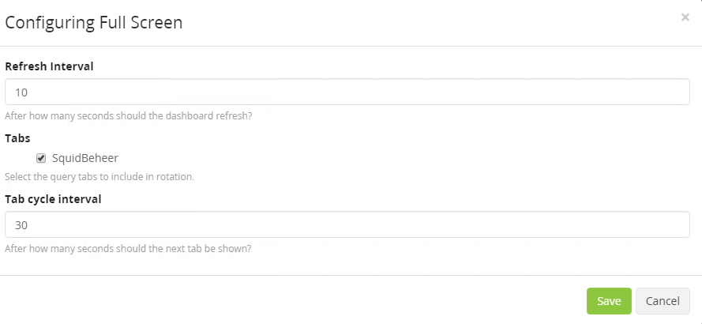This screenshot has width=702, height=324.
Task: Click the Refresh Interval field label
Action: pos(49,66)
